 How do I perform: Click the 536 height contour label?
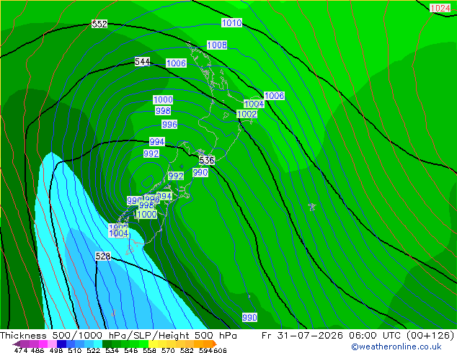[x=207, y=160]
